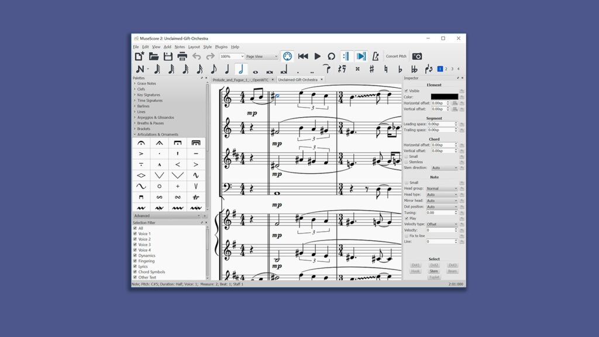The height and width of the screenshot is (337, 599).
Task: Toggle Voice 1 in Selection Filter
Action: [x=135, y=233]
